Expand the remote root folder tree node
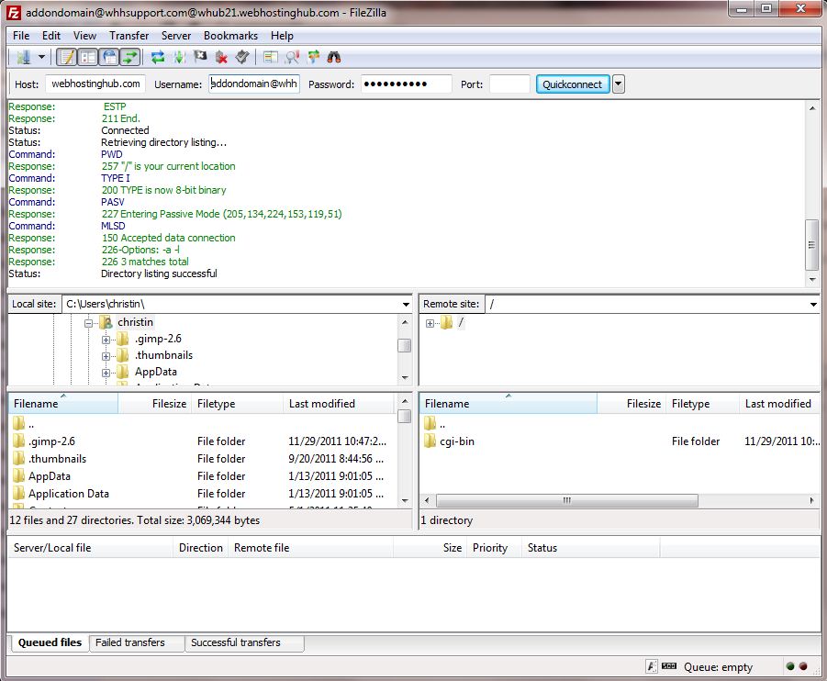Viewport: 827px width, 681px height. pos(430,322)
